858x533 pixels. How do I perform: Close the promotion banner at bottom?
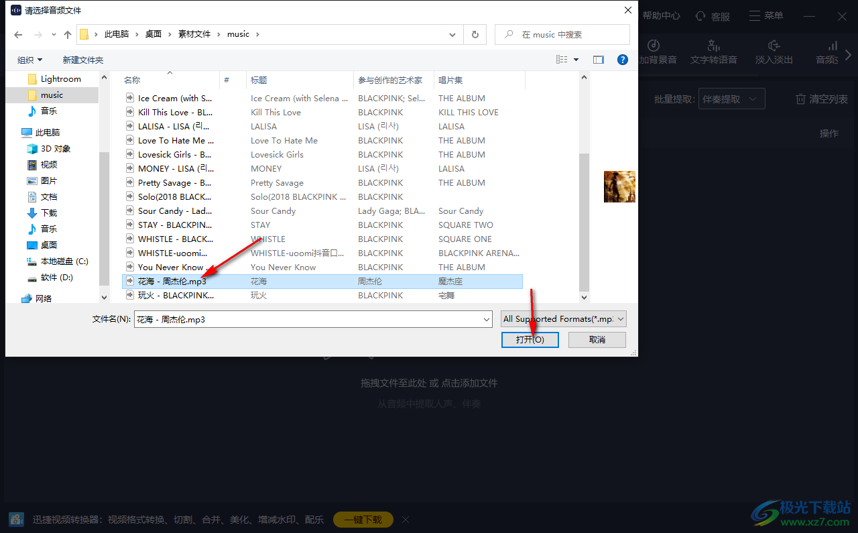point(406,520)
